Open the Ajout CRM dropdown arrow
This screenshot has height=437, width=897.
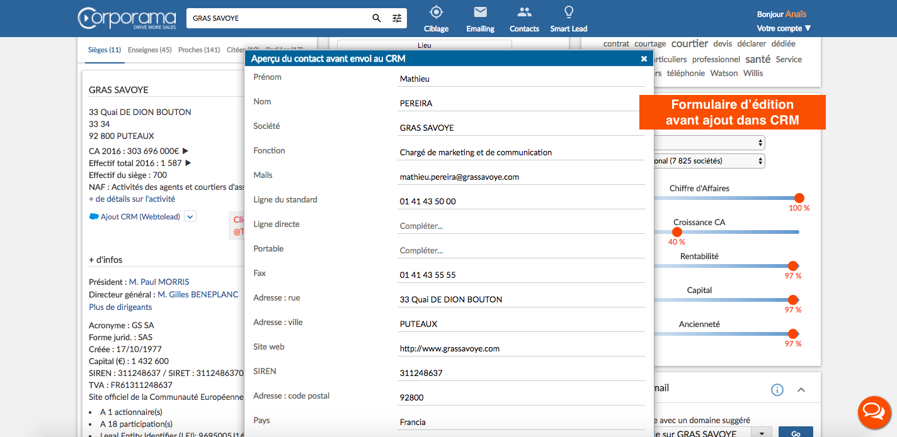[x=191, y=216]
